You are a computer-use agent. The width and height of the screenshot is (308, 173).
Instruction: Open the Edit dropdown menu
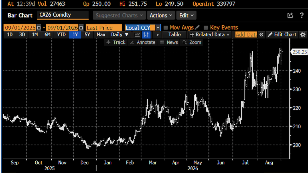tap(186, 15)
